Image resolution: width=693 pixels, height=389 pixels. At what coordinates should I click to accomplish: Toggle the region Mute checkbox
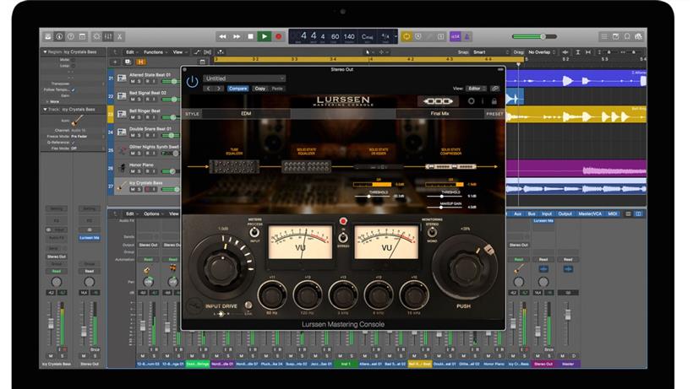pos(74,60)
